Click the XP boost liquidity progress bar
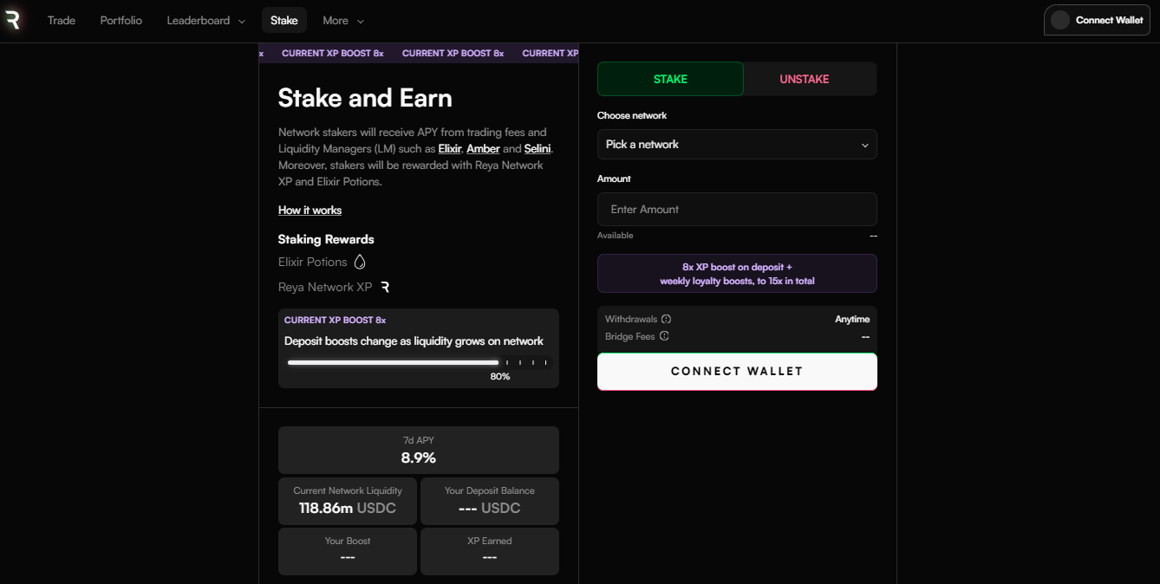This screenshot has height=584, width=1160. (418, 362)
